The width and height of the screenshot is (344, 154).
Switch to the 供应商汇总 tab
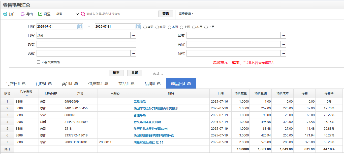coord(98,84)
